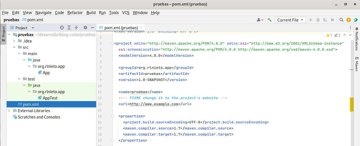
Task: Click the yellow warning indicator showing 1
Action: (x=329, y=35)
